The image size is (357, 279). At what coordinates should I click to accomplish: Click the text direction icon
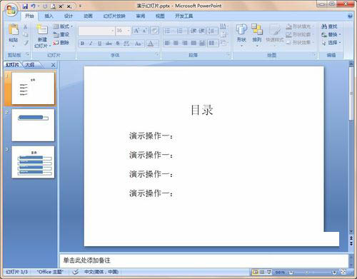[223, 26]
